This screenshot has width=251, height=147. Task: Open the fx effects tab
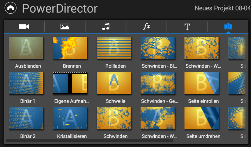coord(146,26)
